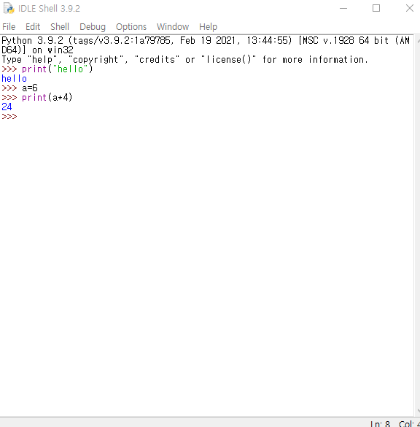Click the print("hello") command line

pyautogui.click(x=47, y=69)
